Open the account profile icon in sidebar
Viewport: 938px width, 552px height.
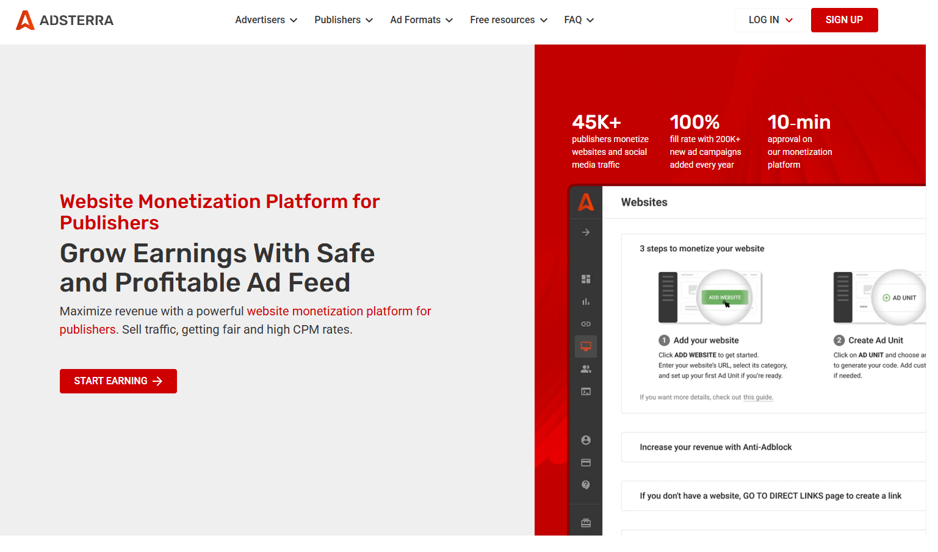pyautogui.click(x=586, y=440)
